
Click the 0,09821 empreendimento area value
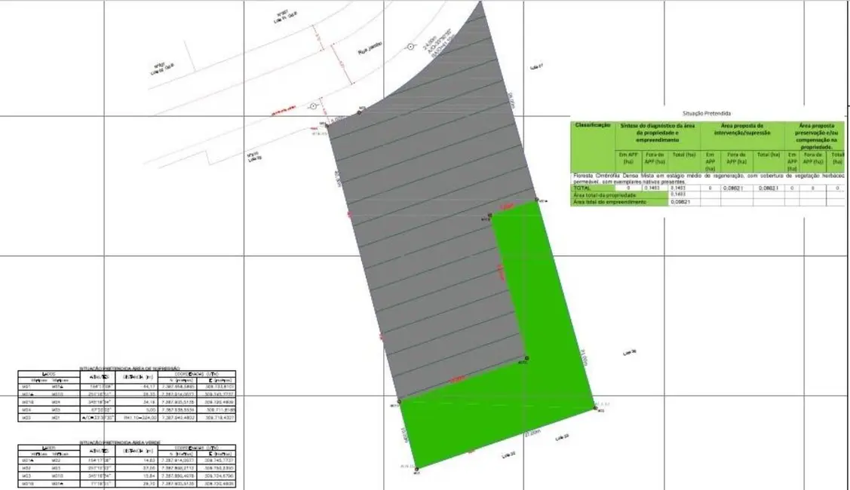(x=683, y=202)
